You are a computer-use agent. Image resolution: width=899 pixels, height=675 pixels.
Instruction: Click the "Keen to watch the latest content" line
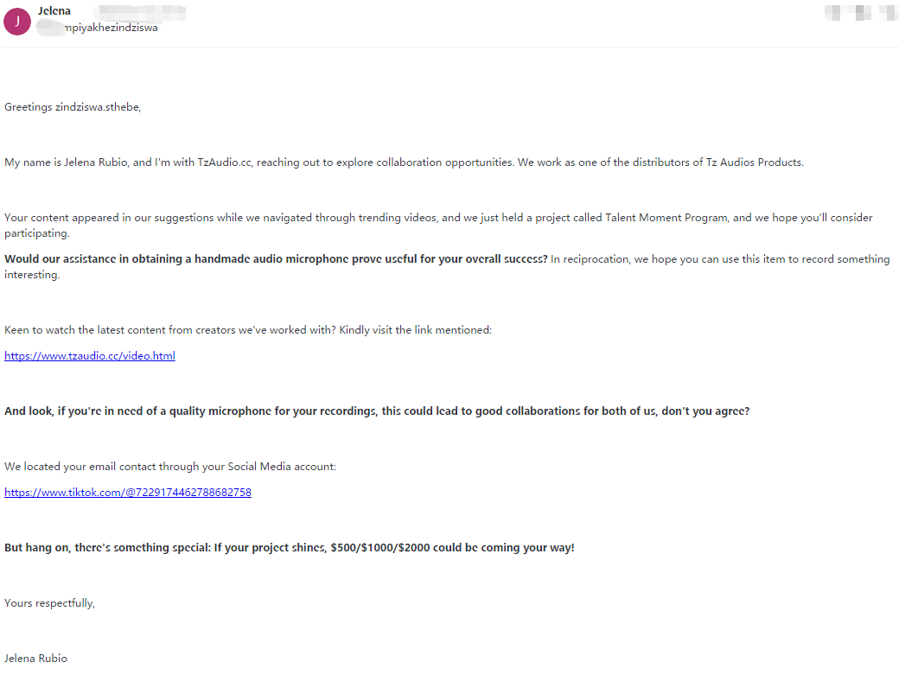[247, 330]
